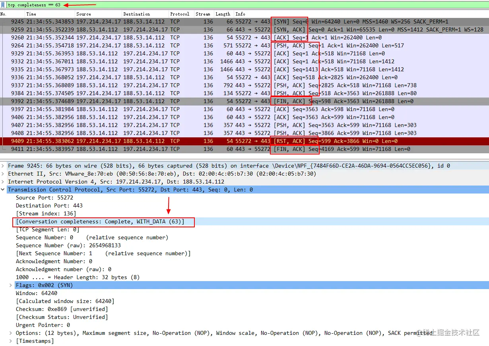Image resolution: width=489 pixels, height=346 pixels.
Task: Expand the Frame 9245 tree node
Action: click(x=3, y=166)
